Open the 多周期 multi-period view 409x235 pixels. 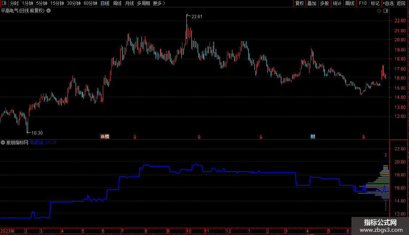point(143,3)
